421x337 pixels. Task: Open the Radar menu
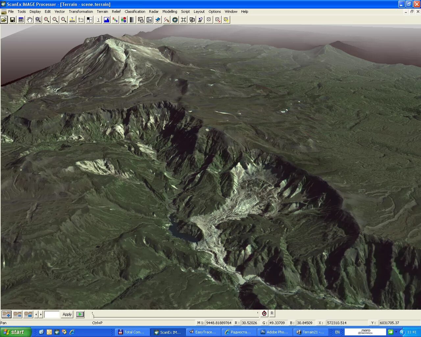pos(154,12)
